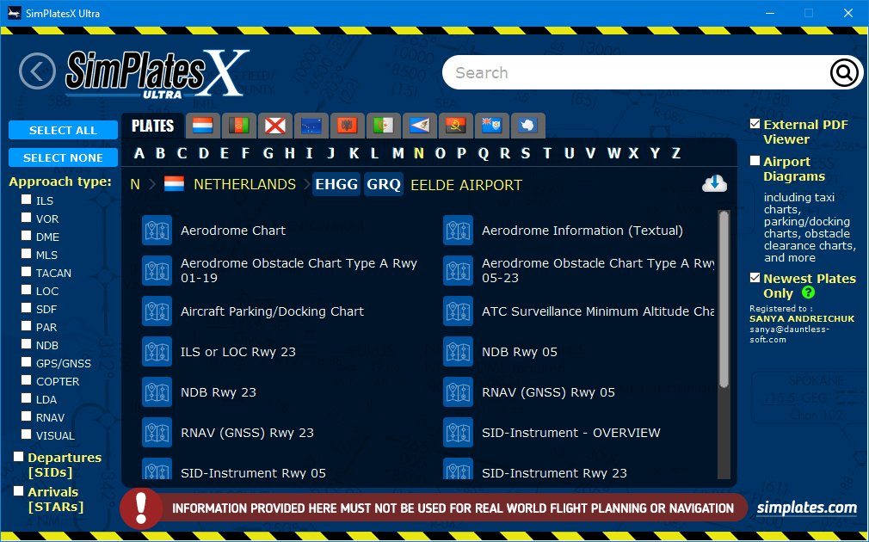Open the RNAV (GNSS) Rwy 05 icon
This screenshot has width=869, height=542.
(x=458, y=391)
